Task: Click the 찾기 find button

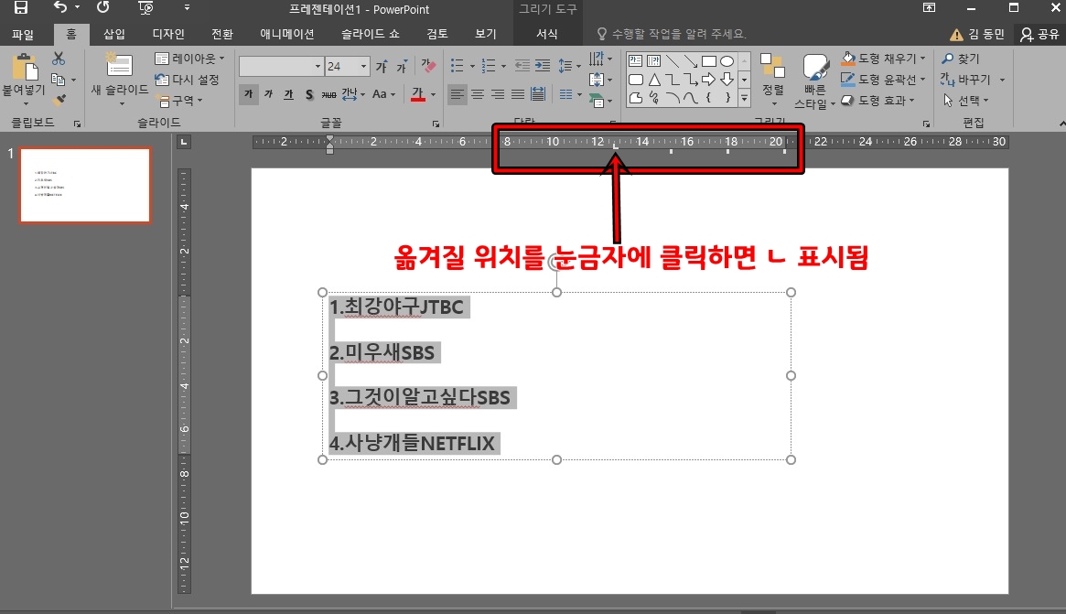Action: pyautogui.click(x=961, y=59)
